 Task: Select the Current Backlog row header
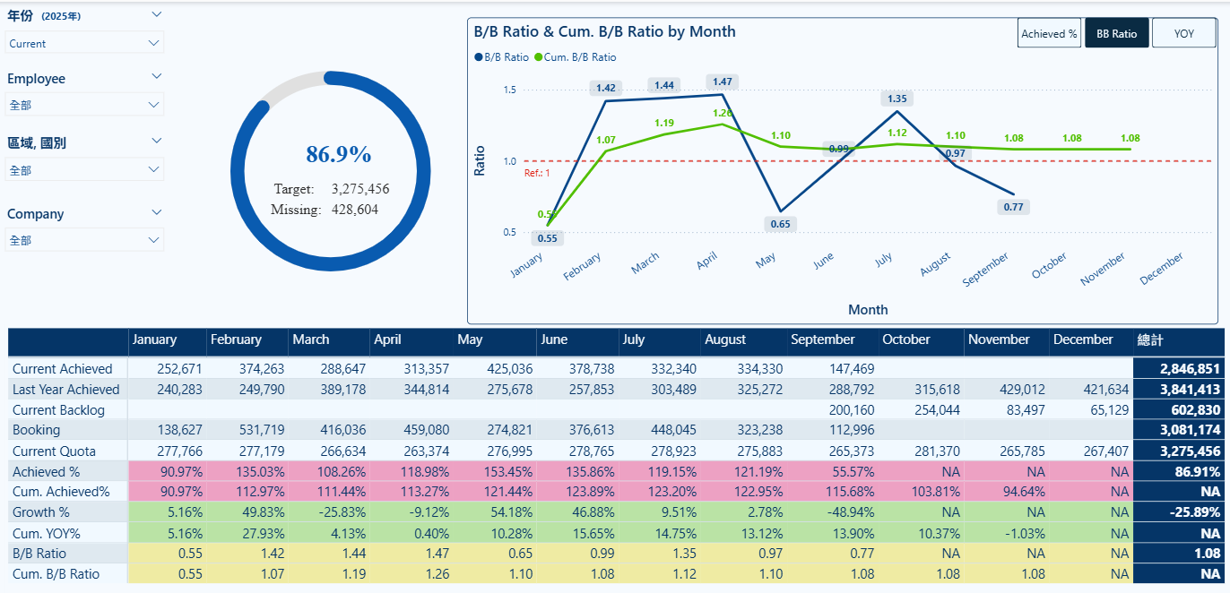[x=58, y=409]
